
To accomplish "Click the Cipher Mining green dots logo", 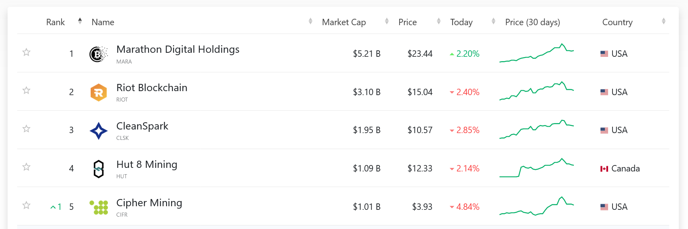I will 99,207.
